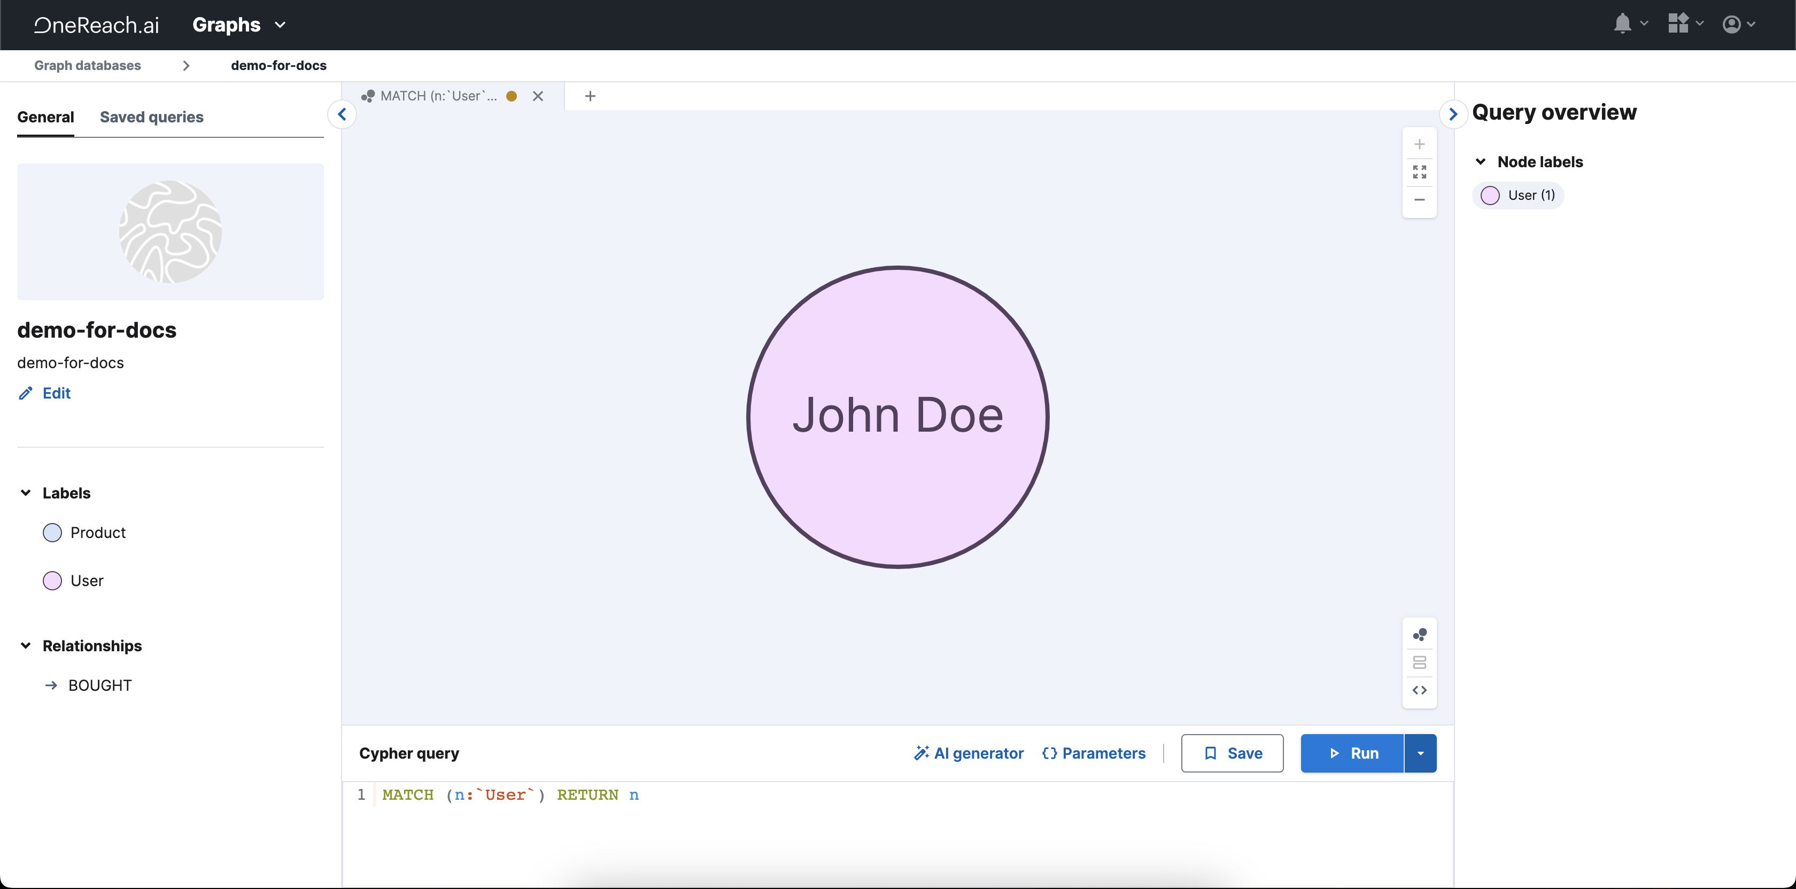The image size is (1796, 889).
Task: Click the OneReach.ai logo
Action: tap(97, 25)
